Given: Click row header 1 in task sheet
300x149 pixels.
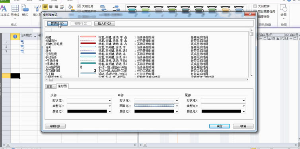Looking at the screenshot, I should point(6,42).
